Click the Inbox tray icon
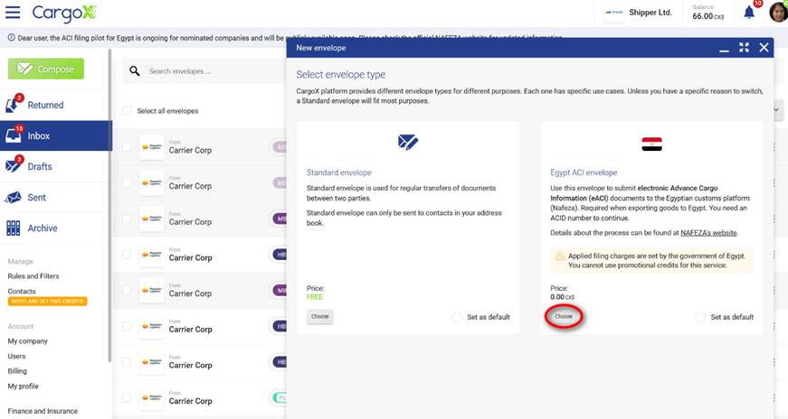788x419 pixels. [x=14, y=135]
